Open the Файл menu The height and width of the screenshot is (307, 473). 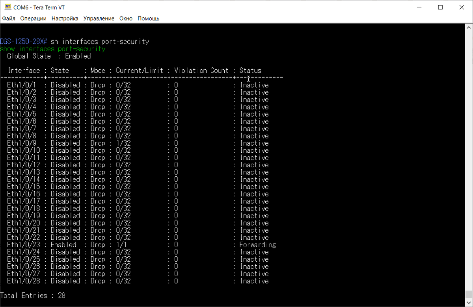[9, 18]
